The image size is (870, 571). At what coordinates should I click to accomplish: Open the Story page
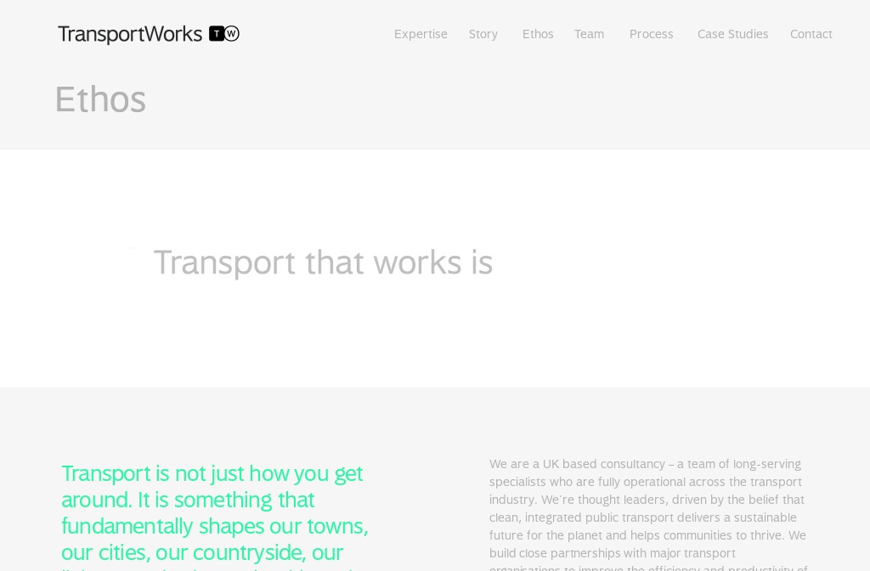pyautogui.click(x=483, y=34)
